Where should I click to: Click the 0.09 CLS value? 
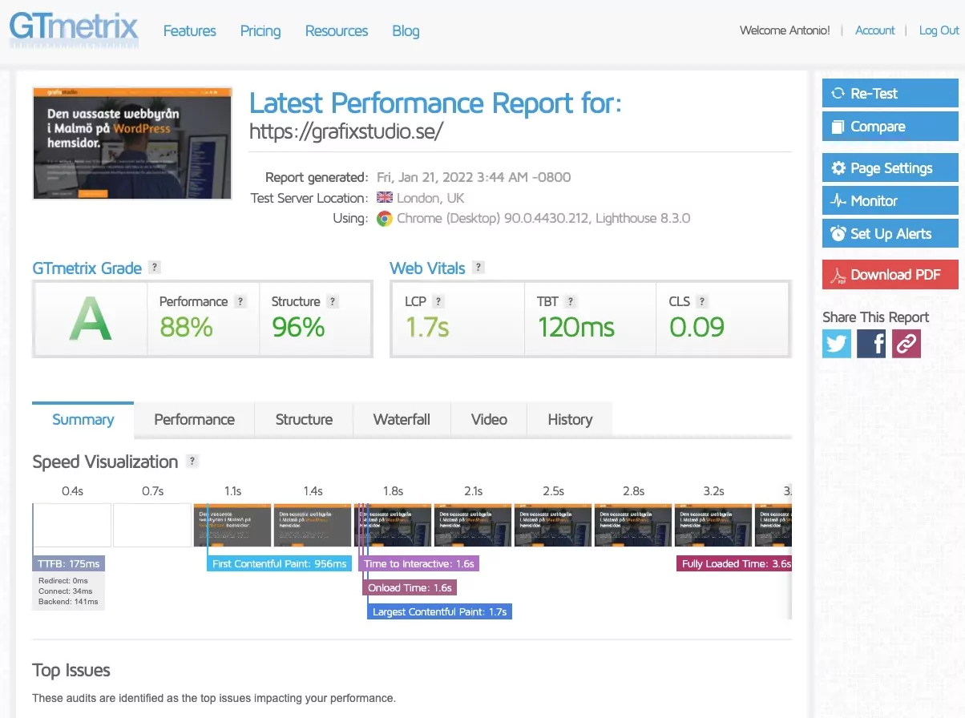696,327
